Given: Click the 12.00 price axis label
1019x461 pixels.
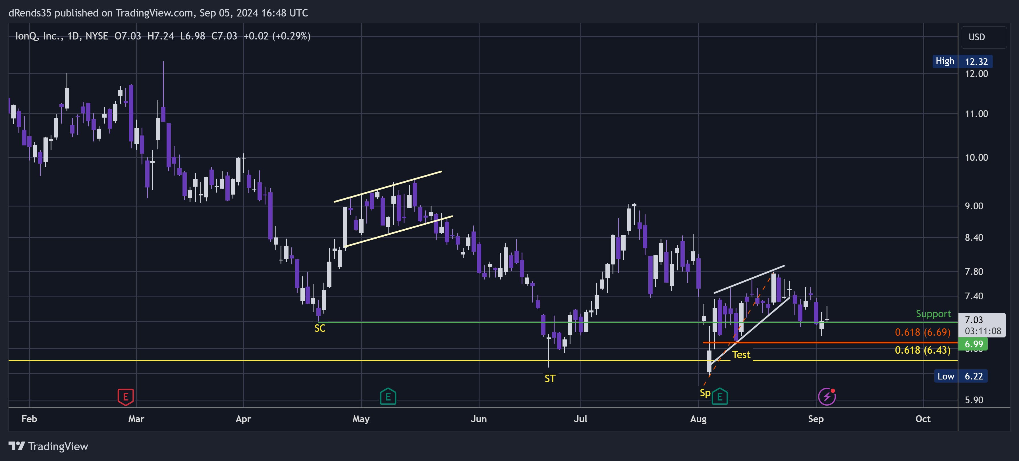Looking at the screenshot, I should [976, 74].
